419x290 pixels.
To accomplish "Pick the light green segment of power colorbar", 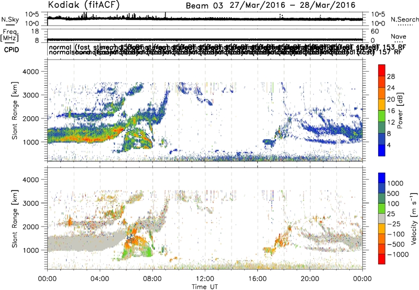I will coord(382,116).
